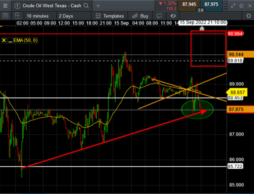Click the grey crosshair time marker handle
The height and width of the screenshot is (194, 254).
pyautogui.click(x=202, y=28)
